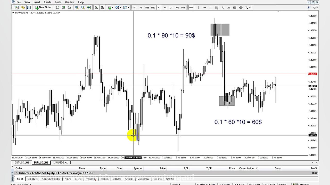
Task: Open the Charts menu
Action: pos(47,2)
